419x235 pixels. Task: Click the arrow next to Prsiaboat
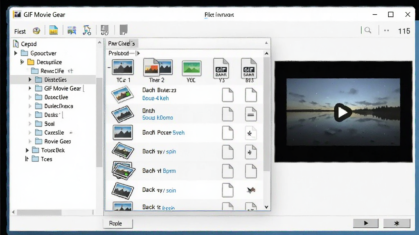(138, 53)
